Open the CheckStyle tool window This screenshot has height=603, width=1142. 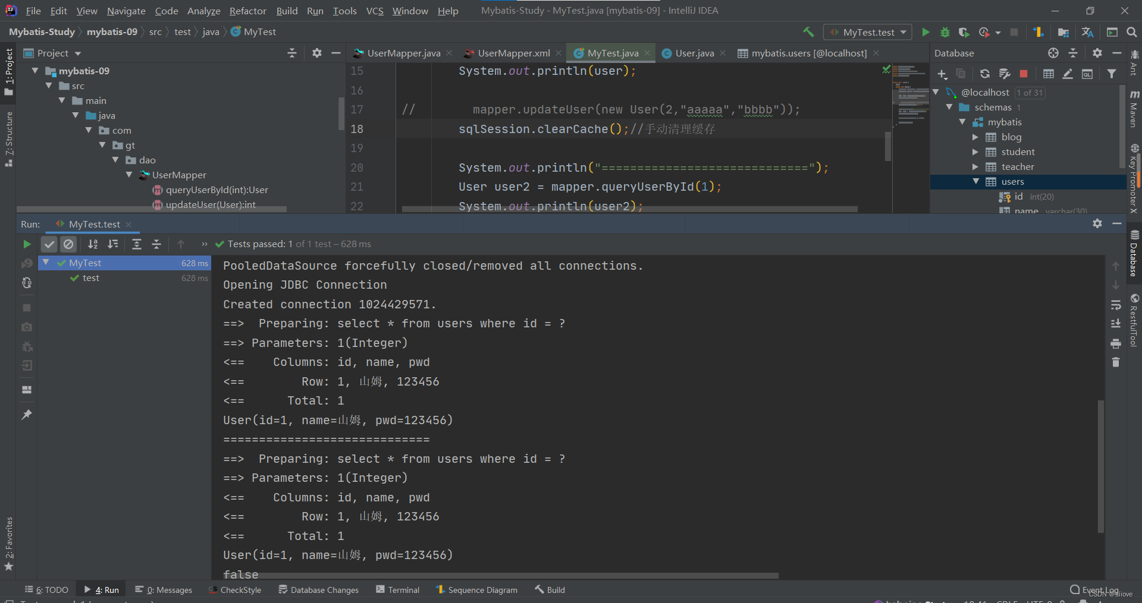tap(235, 590)
